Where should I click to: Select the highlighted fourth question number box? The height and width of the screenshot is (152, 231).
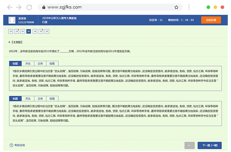point(29,31)
